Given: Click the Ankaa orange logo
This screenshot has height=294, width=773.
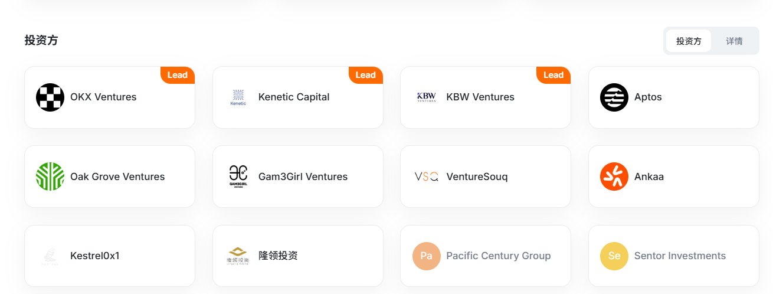Looking at the screenshot, I should (614, 177).
